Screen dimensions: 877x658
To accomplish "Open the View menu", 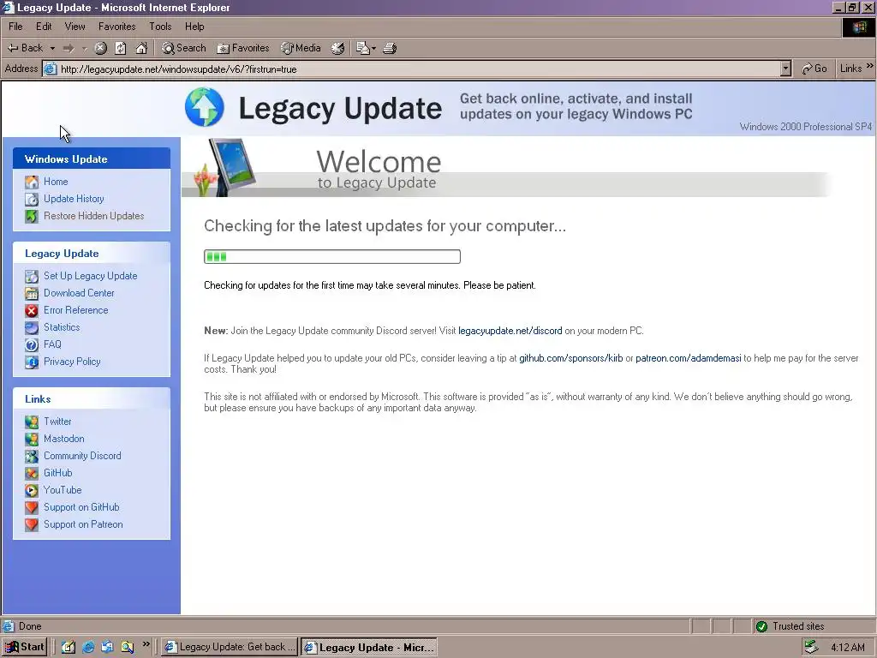I will (75, 27).
